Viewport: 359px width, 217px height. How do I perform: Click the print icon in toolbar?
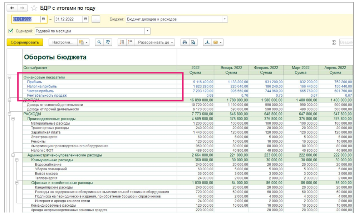185,42
